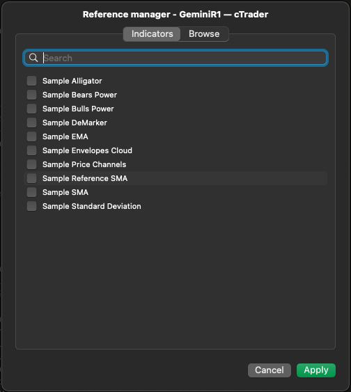
Task: Click the magnifying glass search icon
Action: click(33, 58)
